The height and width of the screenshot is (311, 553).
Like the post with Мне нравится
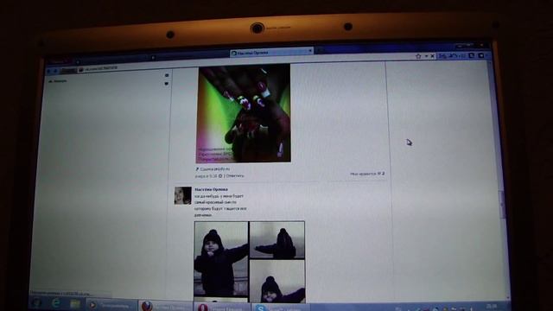coord(367,174)
